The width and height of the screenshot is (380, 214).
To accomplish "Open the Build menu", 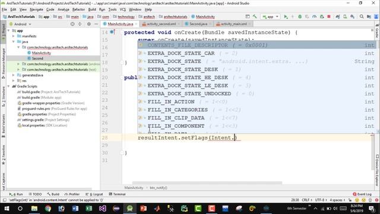I will coord(92,10).
